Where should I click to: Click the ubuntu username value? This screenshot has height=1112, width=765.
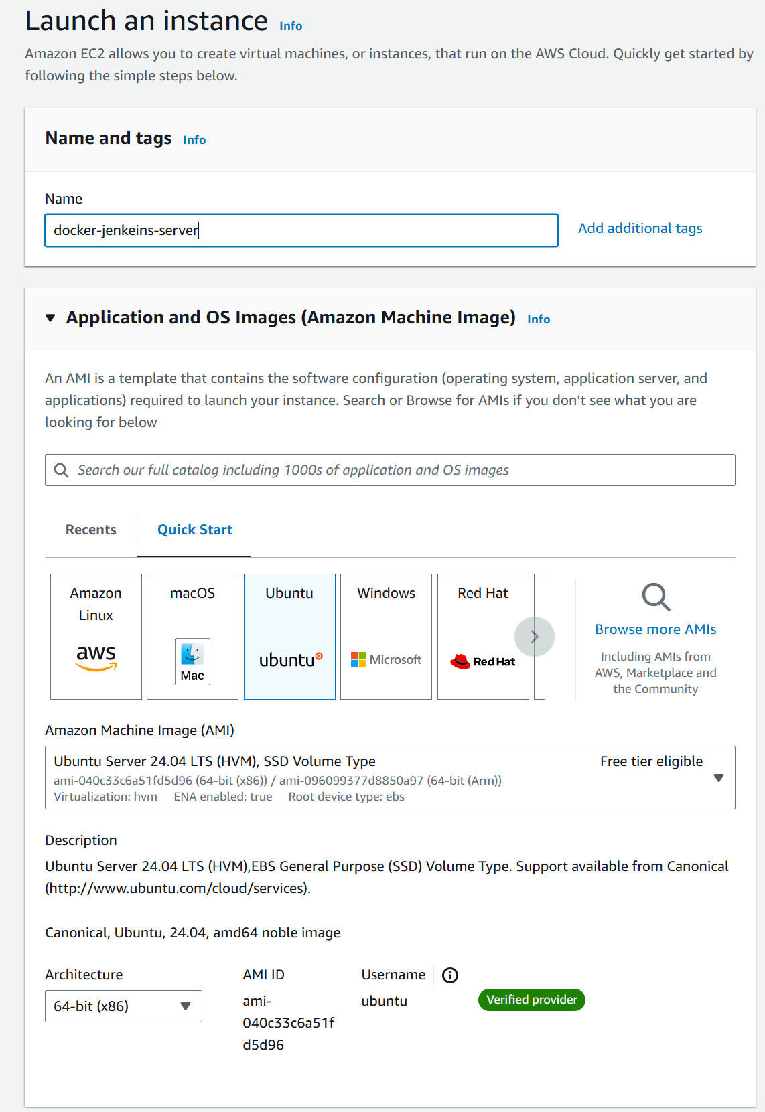pyautogui.click(x=385, y=1001)
